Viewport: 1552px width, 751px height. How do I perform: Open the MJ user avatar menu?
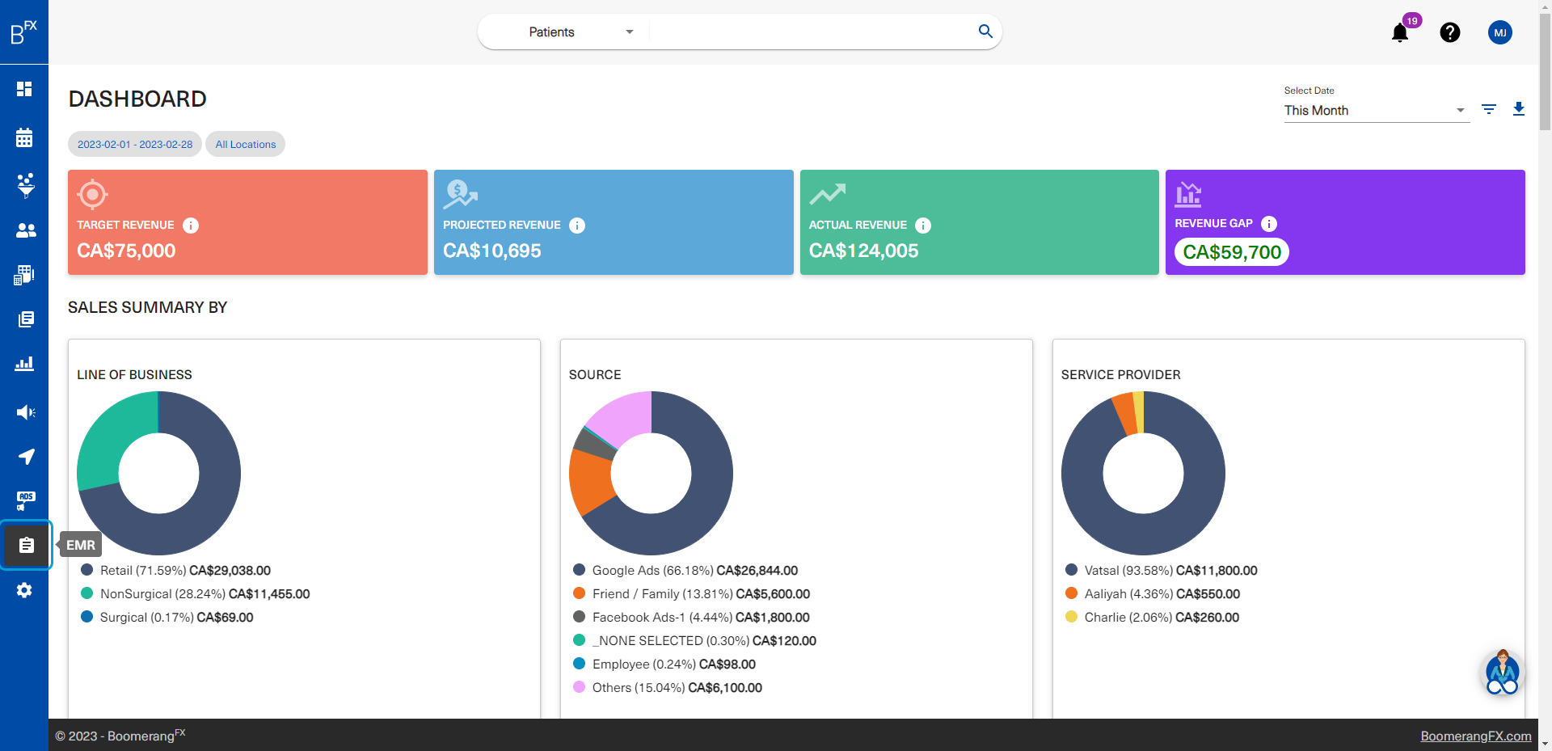tap(1500, 32)
